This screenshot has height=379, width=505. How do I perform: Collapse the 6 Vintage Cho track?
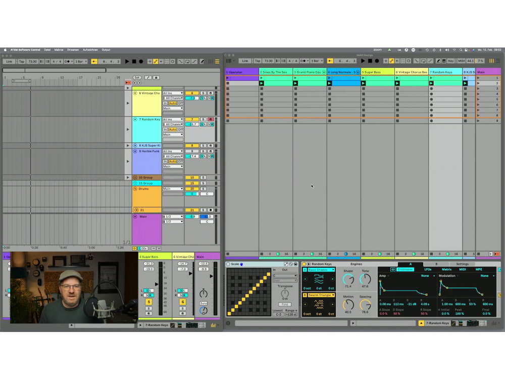click(x=135, y=93)
